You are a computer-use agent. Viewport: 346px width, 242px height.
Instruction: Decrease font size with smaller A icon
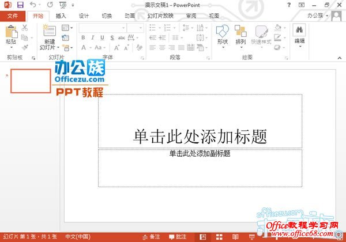tap(126, 48)
